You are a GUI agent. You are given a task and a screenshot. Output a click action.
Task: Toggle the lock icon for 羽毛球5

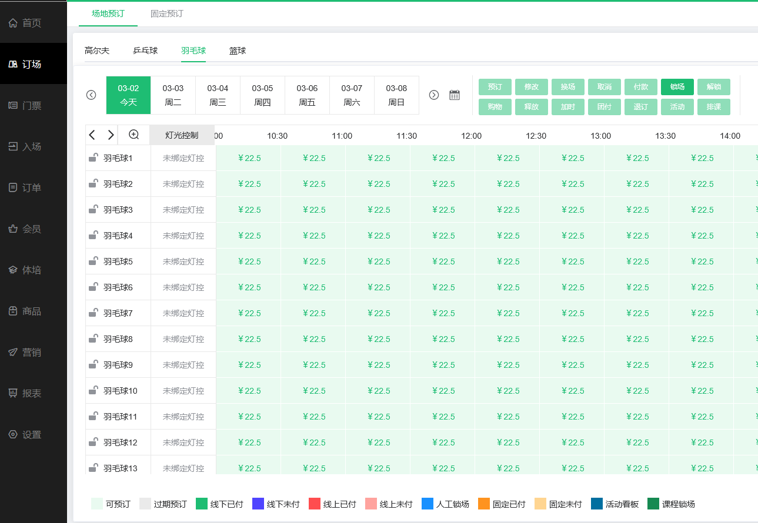click(94, 261)
